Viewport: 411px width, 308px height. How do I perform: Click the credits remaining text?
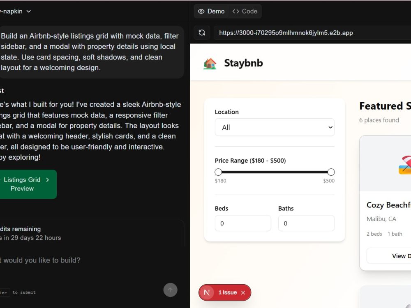(21, 229)
